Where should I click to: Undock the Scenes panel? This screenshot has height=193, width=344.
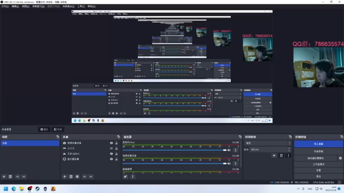[58, 137]
